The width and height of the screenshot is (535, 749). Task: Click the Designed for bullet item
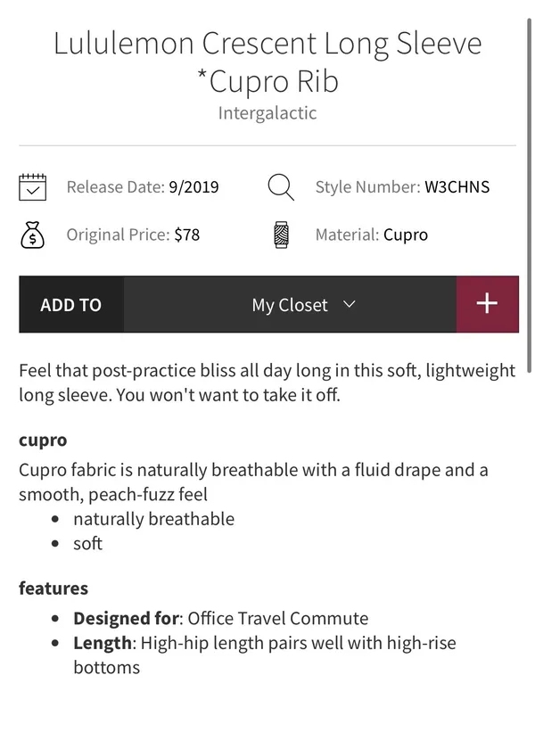(x=221, y=619)
